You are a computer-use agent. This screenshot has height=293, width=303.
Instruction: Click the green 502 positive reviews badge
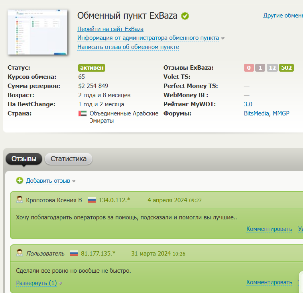click(x=286, y=68)
